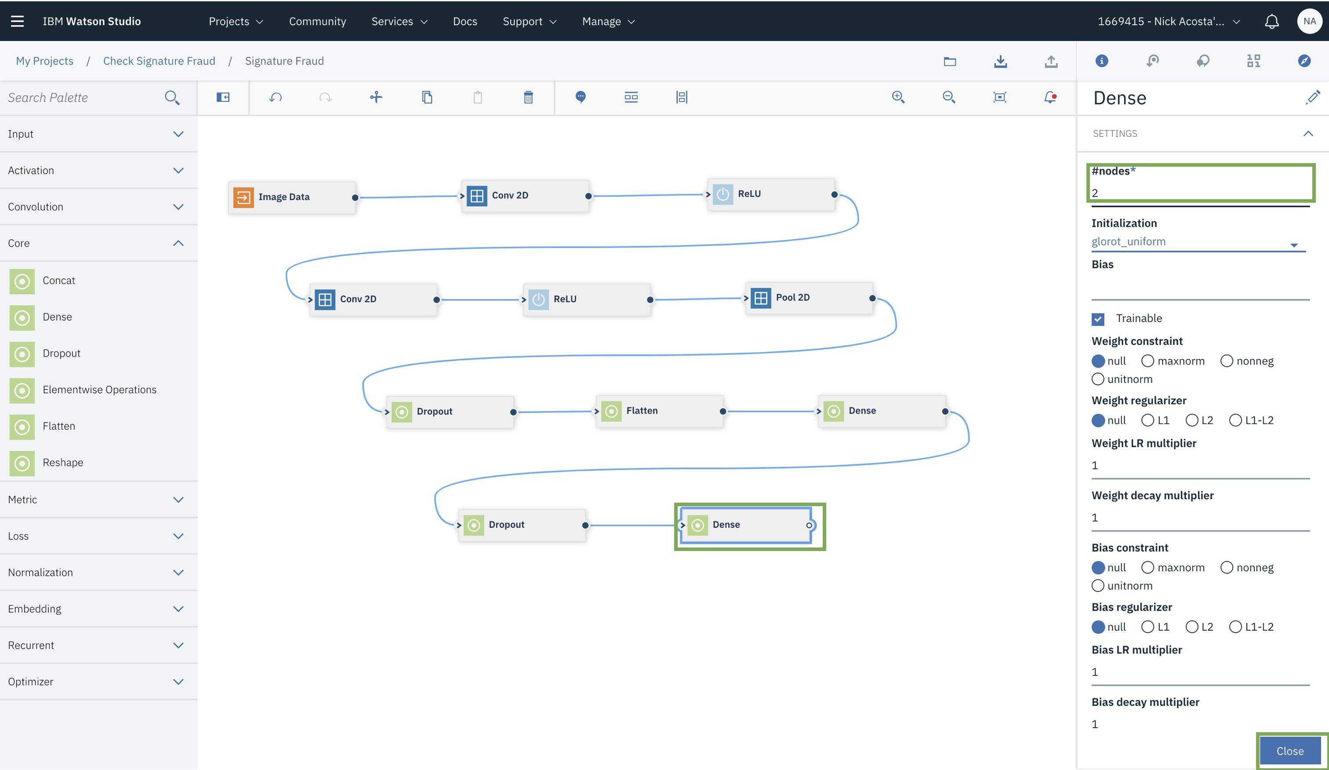Click the NA user avatar
1329x770 pixels.
[1310, 21]
